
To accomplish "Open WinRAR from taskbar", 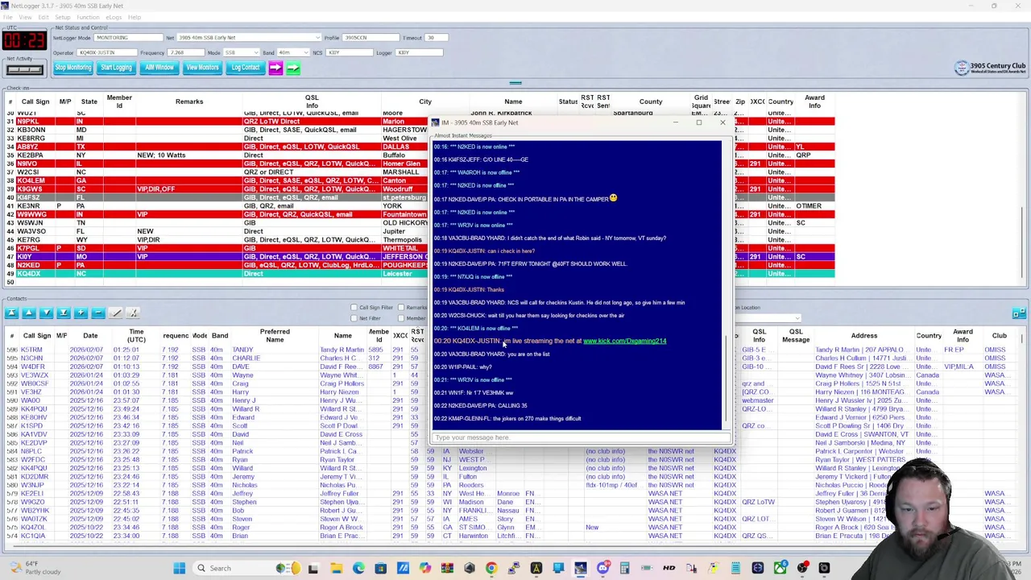I will tap(447, 568).
